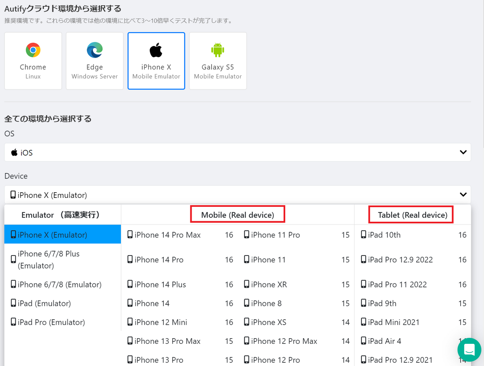This screenshot has width=484, height=366.
Task: Click tablet icon beside iPad 9th
Action: point(363,303)
